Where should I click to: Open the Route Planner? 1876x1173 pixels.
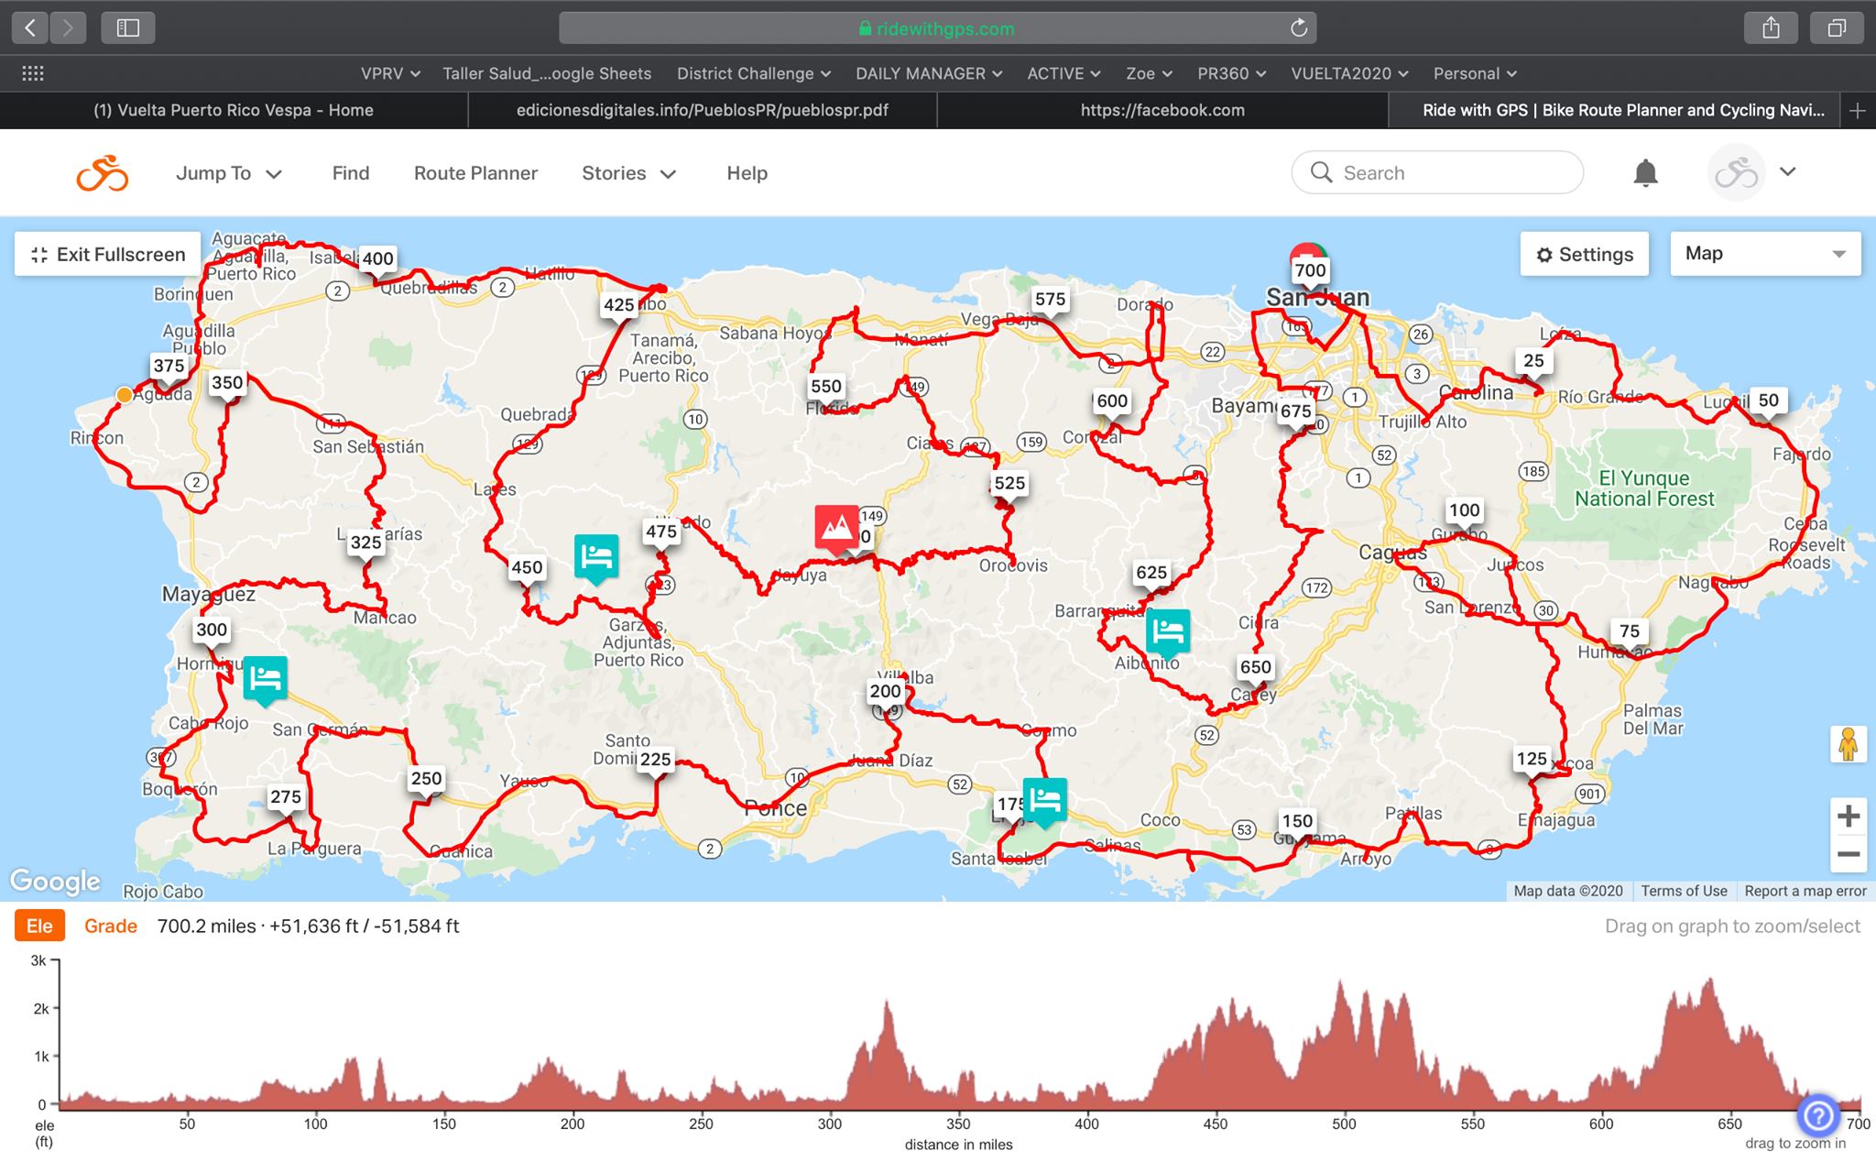475,173
